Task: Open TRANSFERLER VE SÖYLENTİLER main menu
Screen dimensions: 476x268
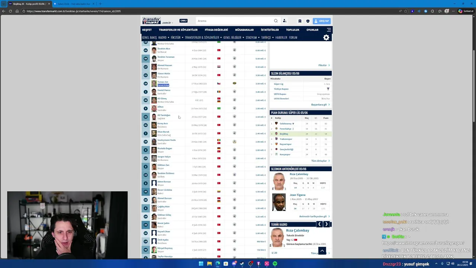Action: pos(178,30)
